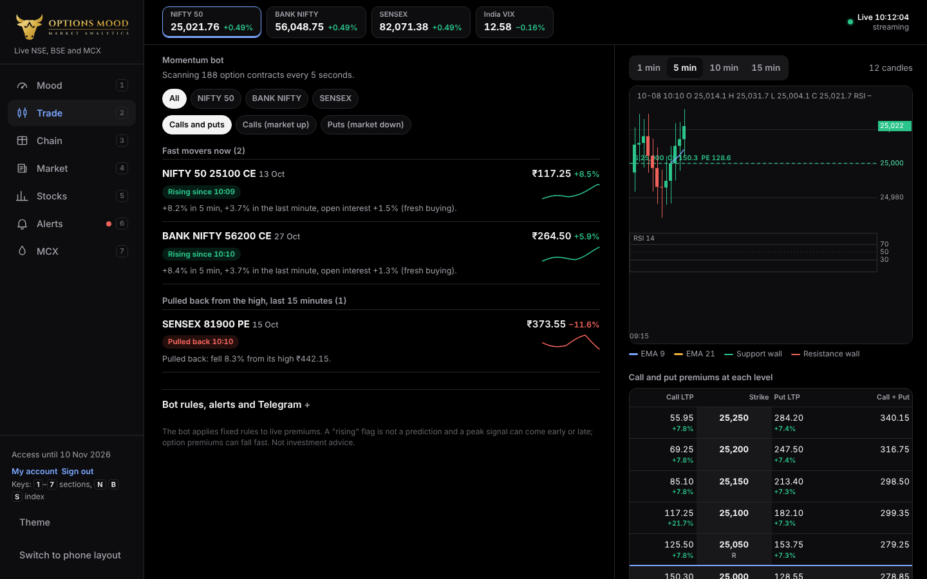Open the SENSEX 81900 PE row
The height and width of the screenshot is (579, 927).
point(381,341)
